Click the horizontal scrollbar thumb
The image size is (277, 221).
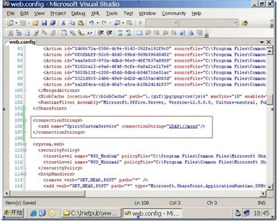click(x=47, y=193)
